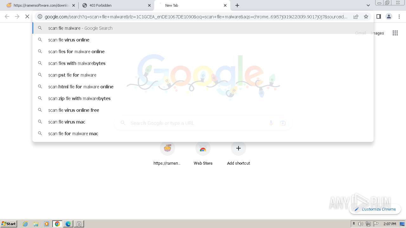Select suggestion 'scan zip file with malwarebytes'

[x=203, y=98]
